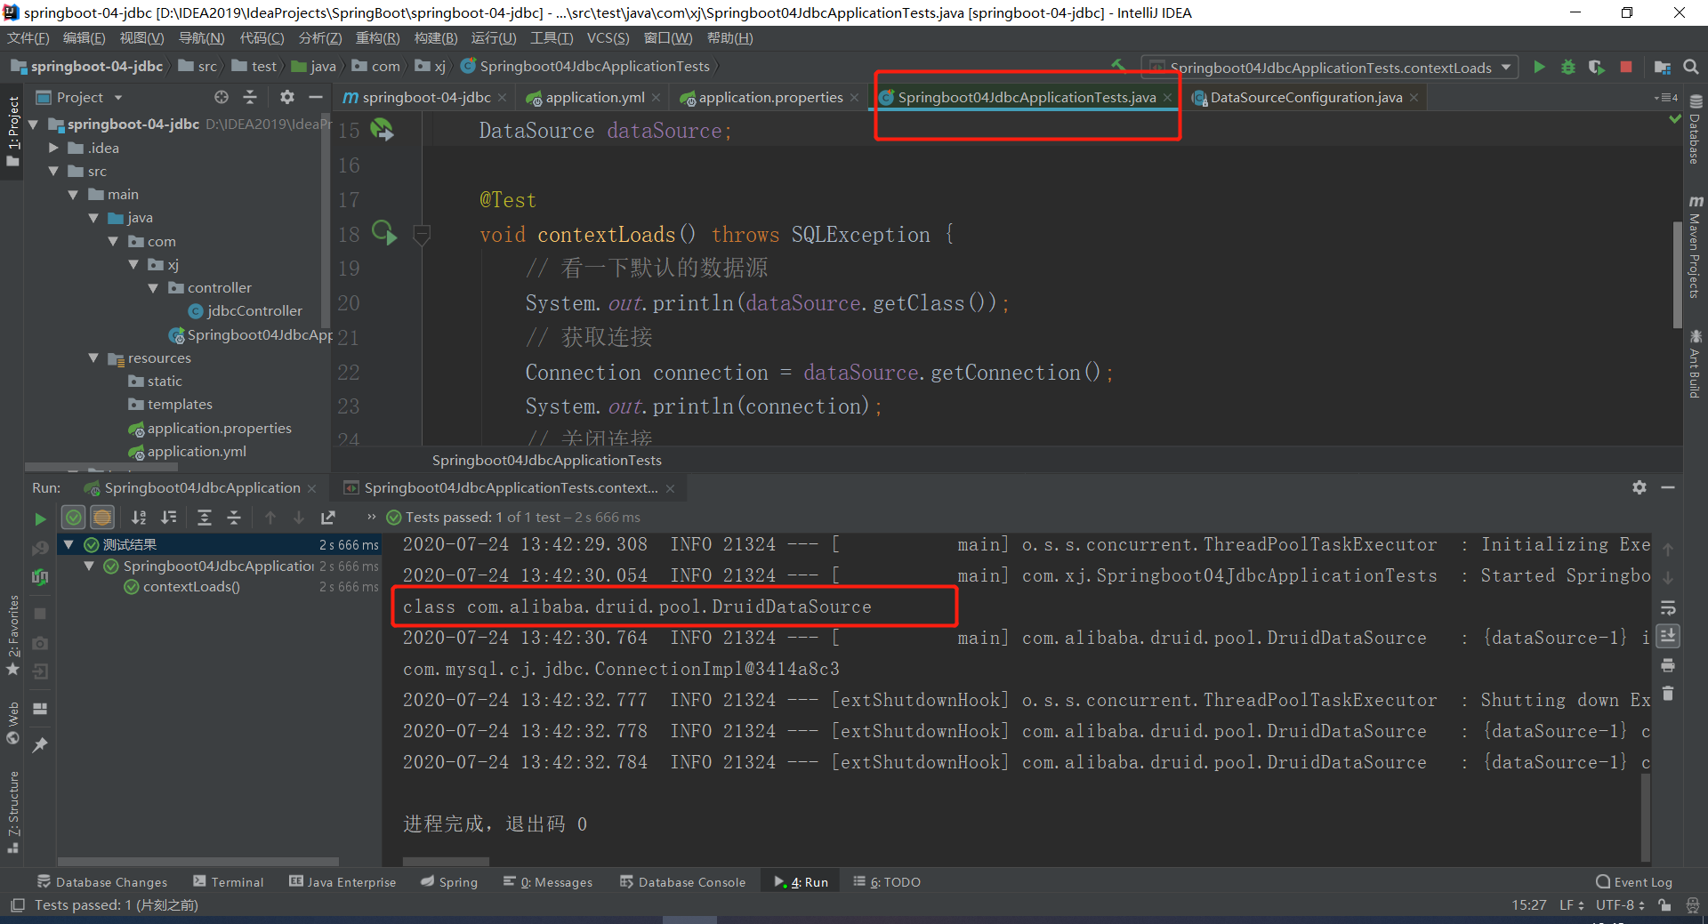Viewport: 1708px width, 924px height.
Task: Click run gutter icon at line 18
Action: click(383, 234)
